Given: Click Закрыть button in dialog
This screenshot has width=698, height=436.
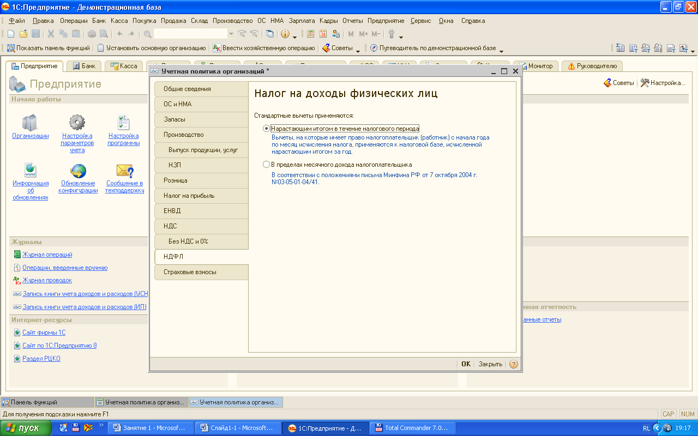Looking at the screenshot, I should pyautogui.click(x=490, y=364).
